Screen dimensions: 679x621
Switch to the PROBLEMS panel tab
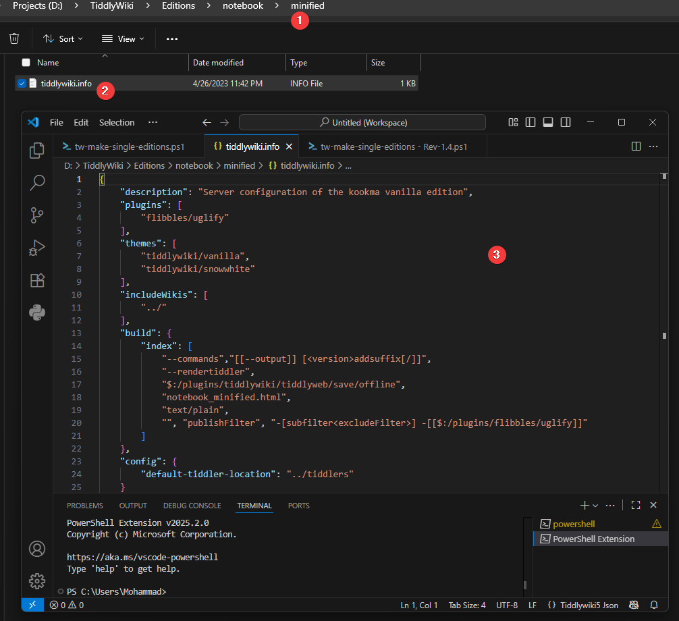click(85, 506)
